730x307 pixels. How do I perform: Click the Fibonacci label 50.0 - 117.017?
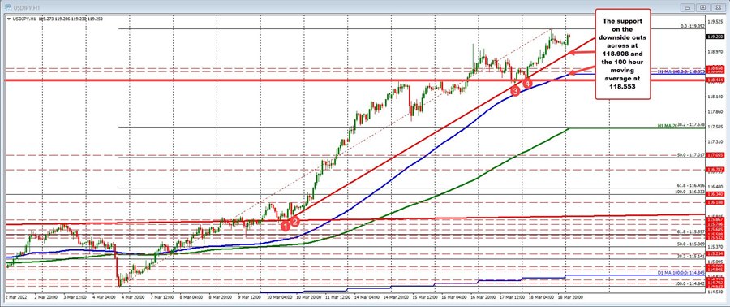click(692, 154)
